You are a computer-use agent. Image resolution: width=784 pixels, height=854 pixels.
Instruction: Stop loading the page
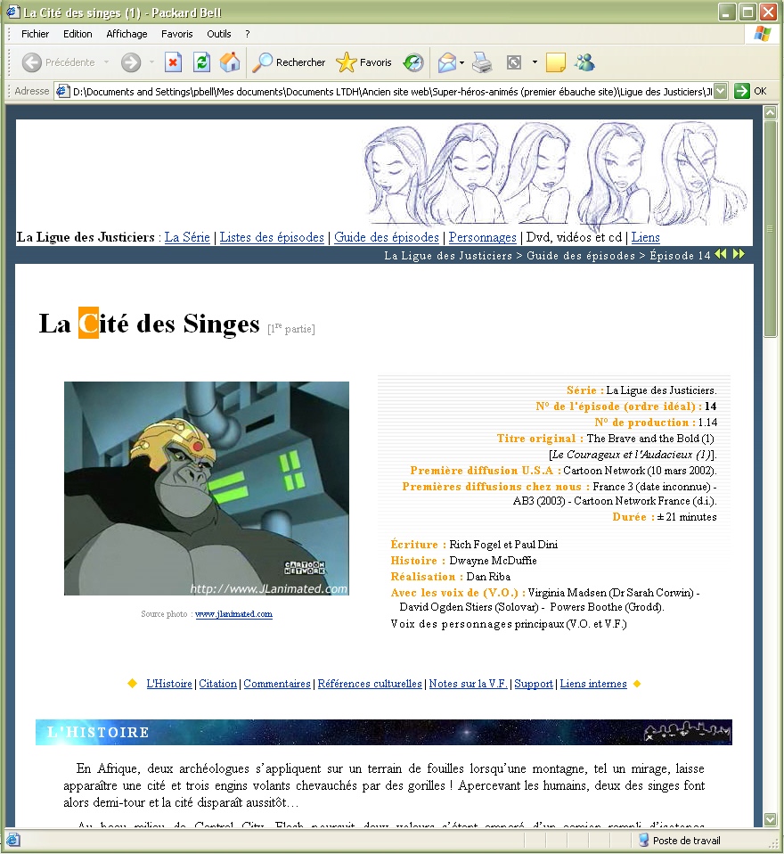[x=173, y=62]
